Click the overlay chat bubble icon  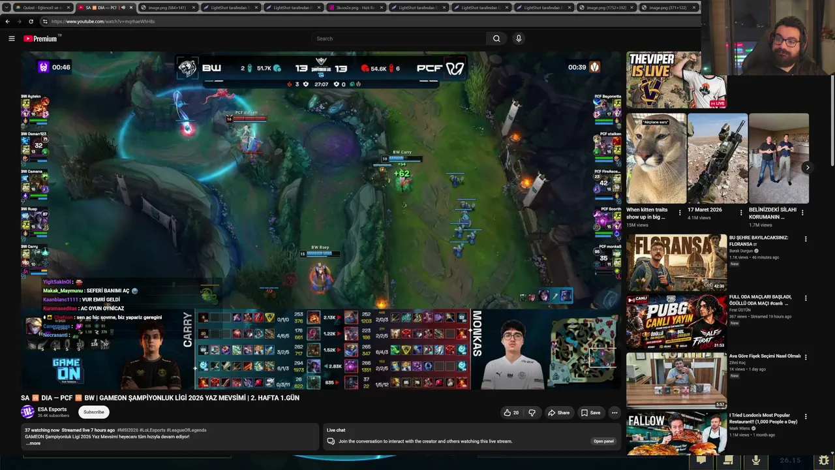(701, 460)
